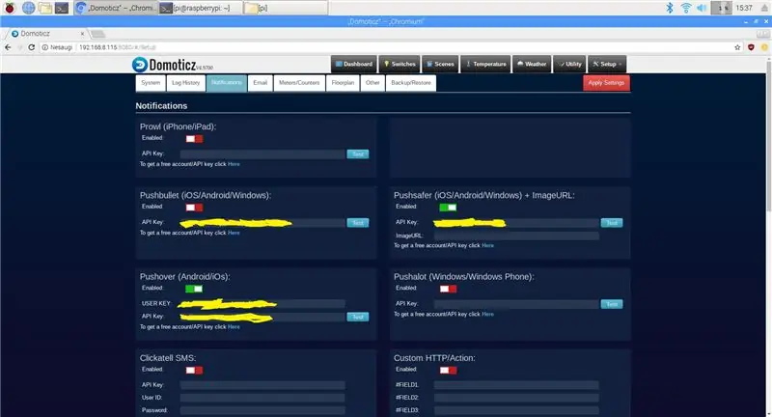Viewport: 772px width, 417px height.
Task: Test the Pushsafer API key
Action: (x=612, y=223)
